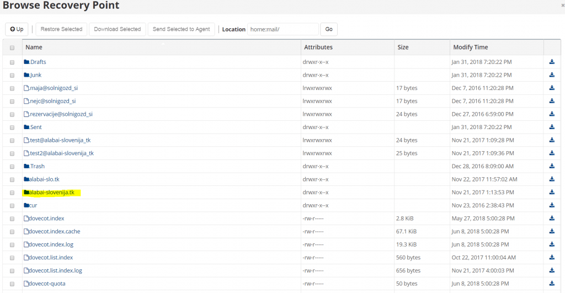
Task: Open the .Junk folder link
Action: pos(33,75)
